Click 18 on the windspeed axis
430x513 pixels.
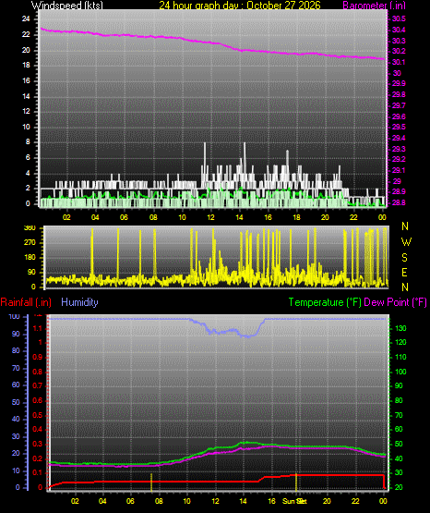[x=26, y=65]
